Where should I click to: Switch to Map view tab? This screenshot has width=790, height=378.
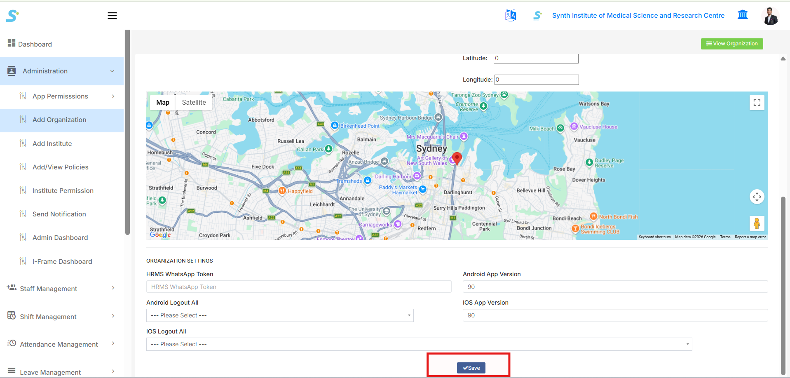coord(163,103)
